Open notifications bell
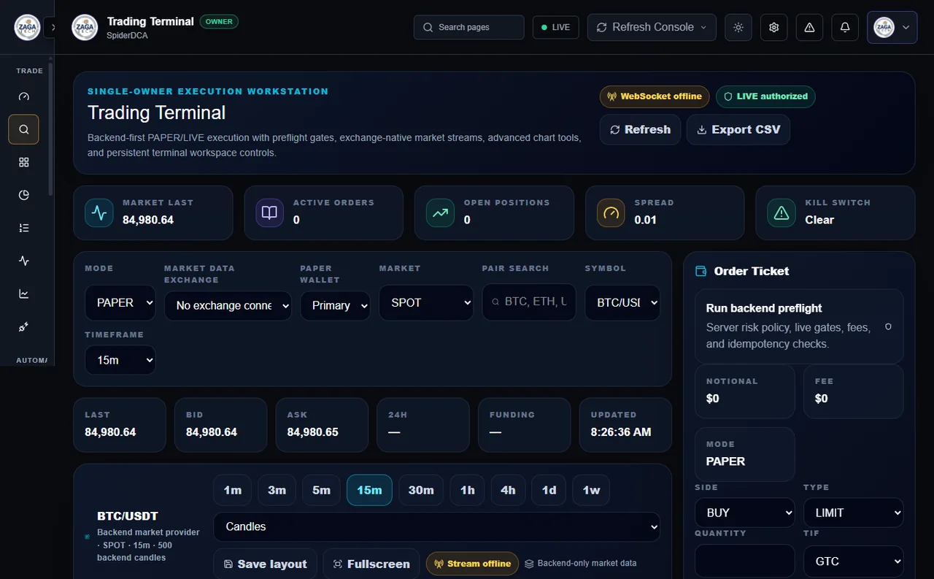The height and width of the screenshot is (579, 934). pyautogui.click(x=845, y=27)
